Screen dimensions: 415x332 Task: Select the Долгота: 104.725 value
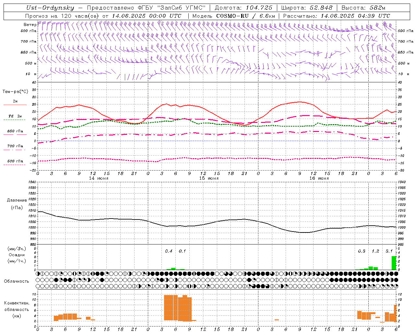[243, 8]
